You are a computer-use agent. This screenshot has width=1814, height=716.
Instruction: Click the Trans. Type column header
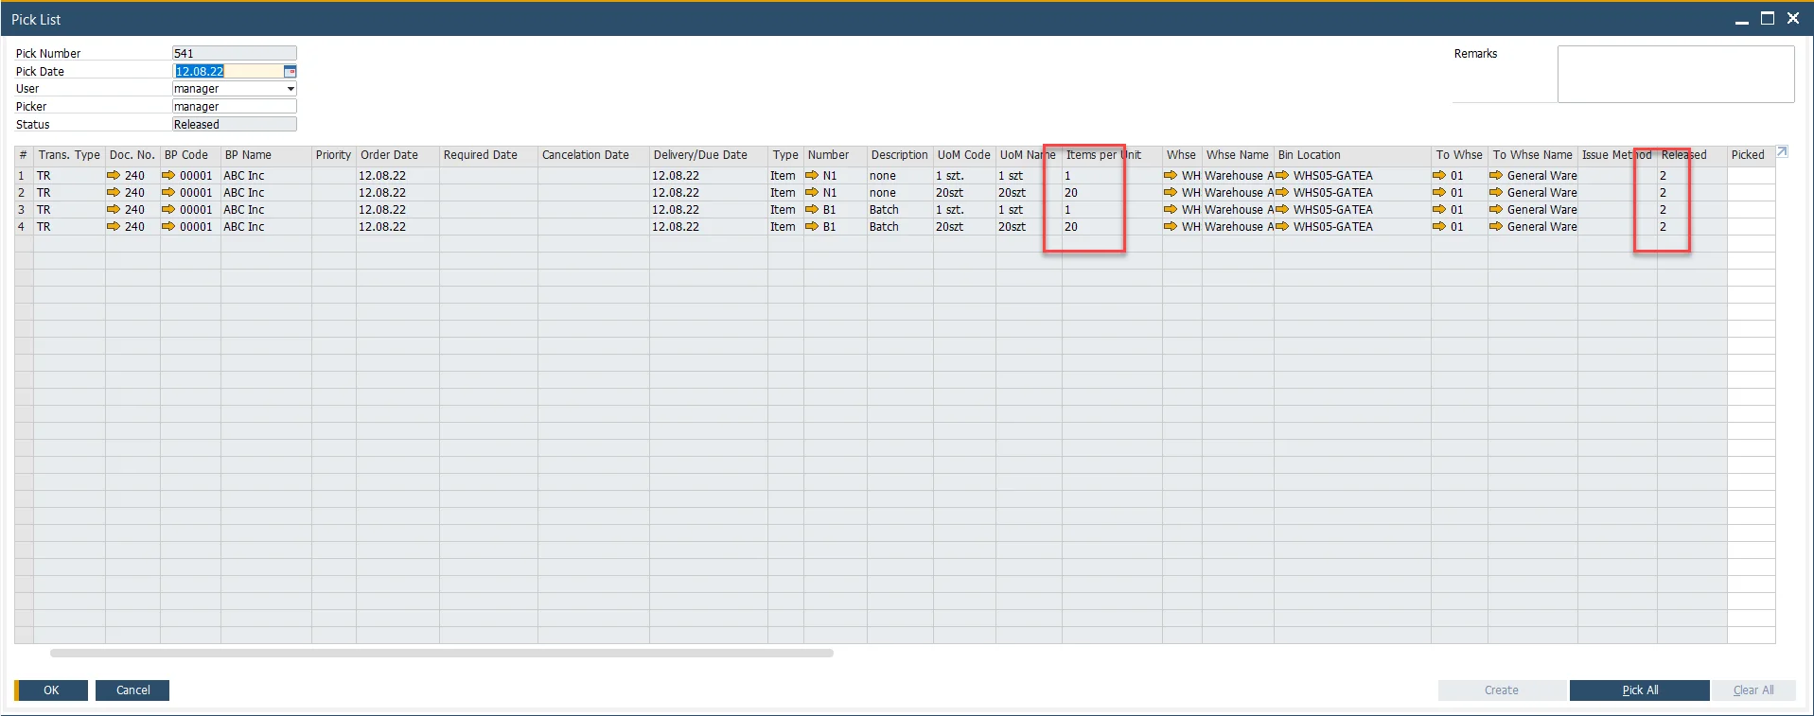point(69,155)
